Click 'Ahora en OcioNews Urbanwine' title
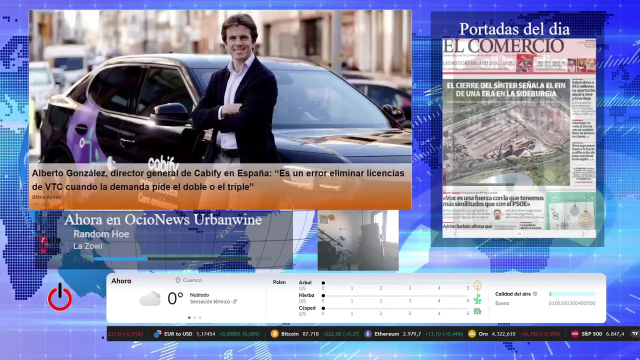 [162, 219]
